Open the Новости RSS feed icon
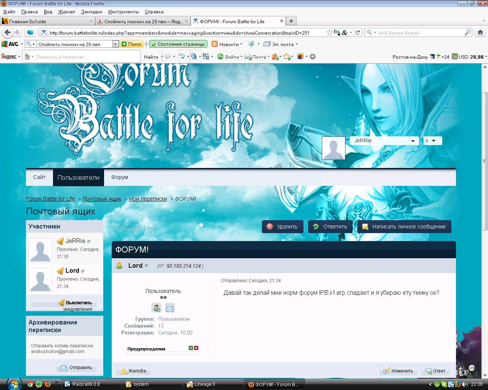 pos(215,44)
